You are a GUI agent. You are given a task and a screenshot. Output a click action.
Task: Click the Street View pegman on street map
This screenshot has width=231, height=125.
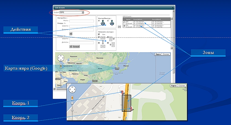pyautogui.click(x=72, y=98)
